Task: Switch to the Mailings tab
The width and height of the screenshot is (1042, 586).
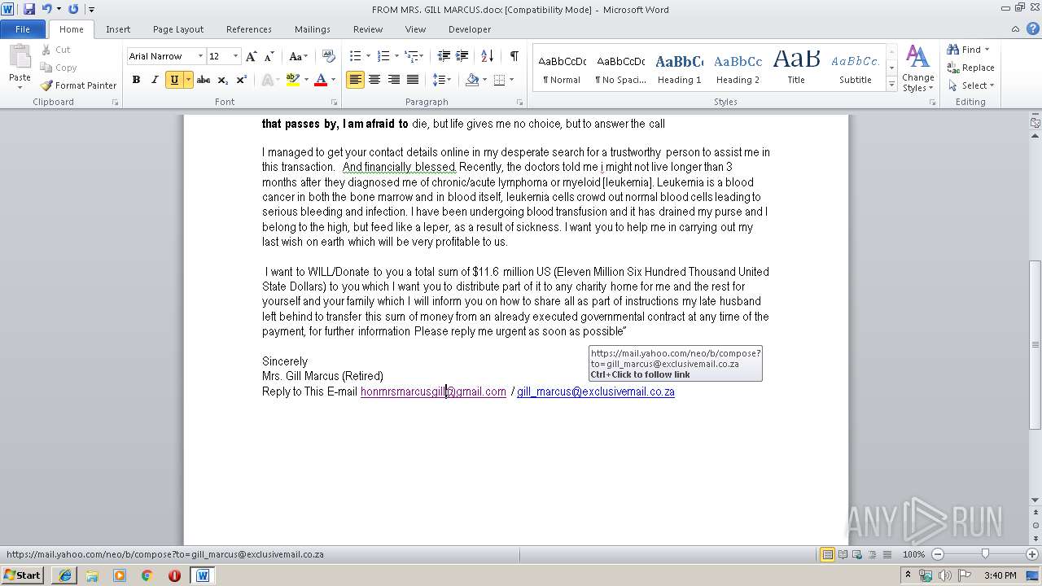Action: [x=313, y=29]
